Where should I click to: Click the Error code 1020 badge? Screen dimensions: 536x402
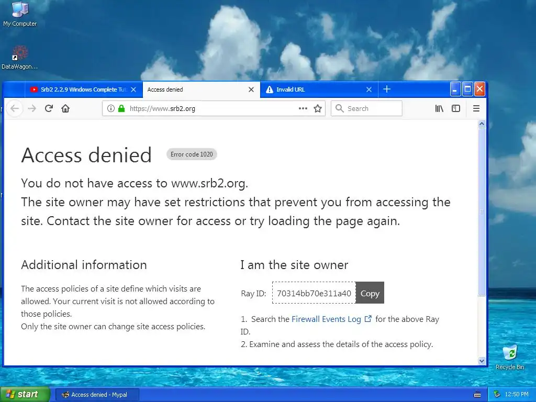(192, 154)
